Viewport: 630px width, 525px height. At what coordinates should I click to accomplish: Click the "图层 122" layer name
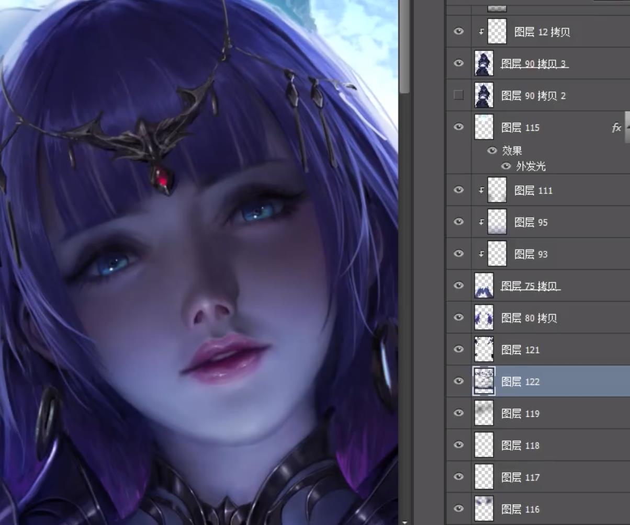pyautogui.click(x=520, y=382)
